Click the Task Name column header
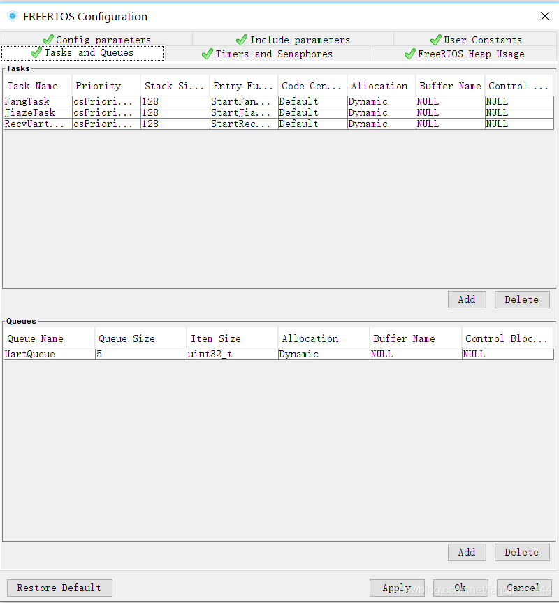 [38, 86]
